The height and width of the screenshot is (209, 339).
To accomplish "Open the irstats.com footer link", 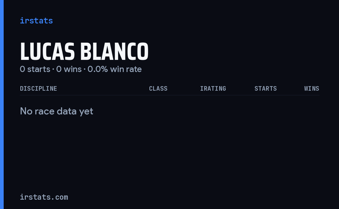I will coord(44,197).
